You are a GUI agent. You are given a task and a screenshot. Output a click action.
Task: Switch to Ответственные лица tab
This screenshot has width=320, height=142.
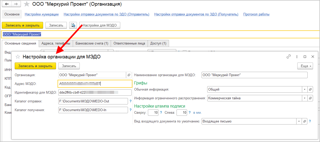pos(129,43)
